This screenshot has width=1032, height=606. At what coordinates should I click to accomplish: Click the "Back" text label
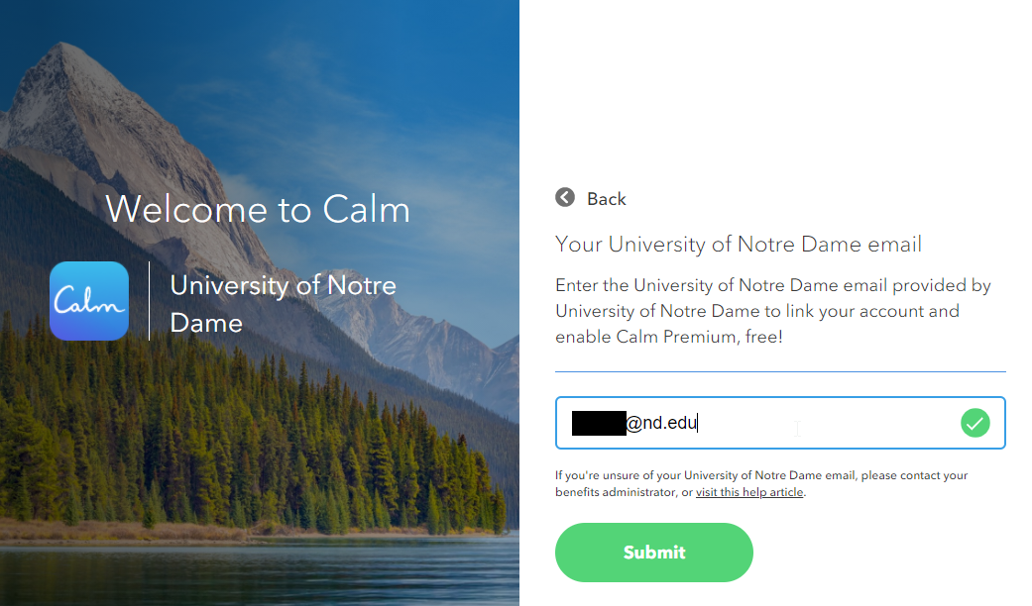606,199
